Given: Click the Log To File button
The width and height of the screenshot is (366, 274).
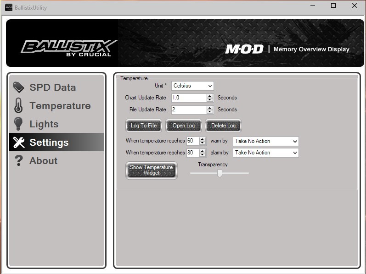Looking at the screenshot, I should (144, 126).
